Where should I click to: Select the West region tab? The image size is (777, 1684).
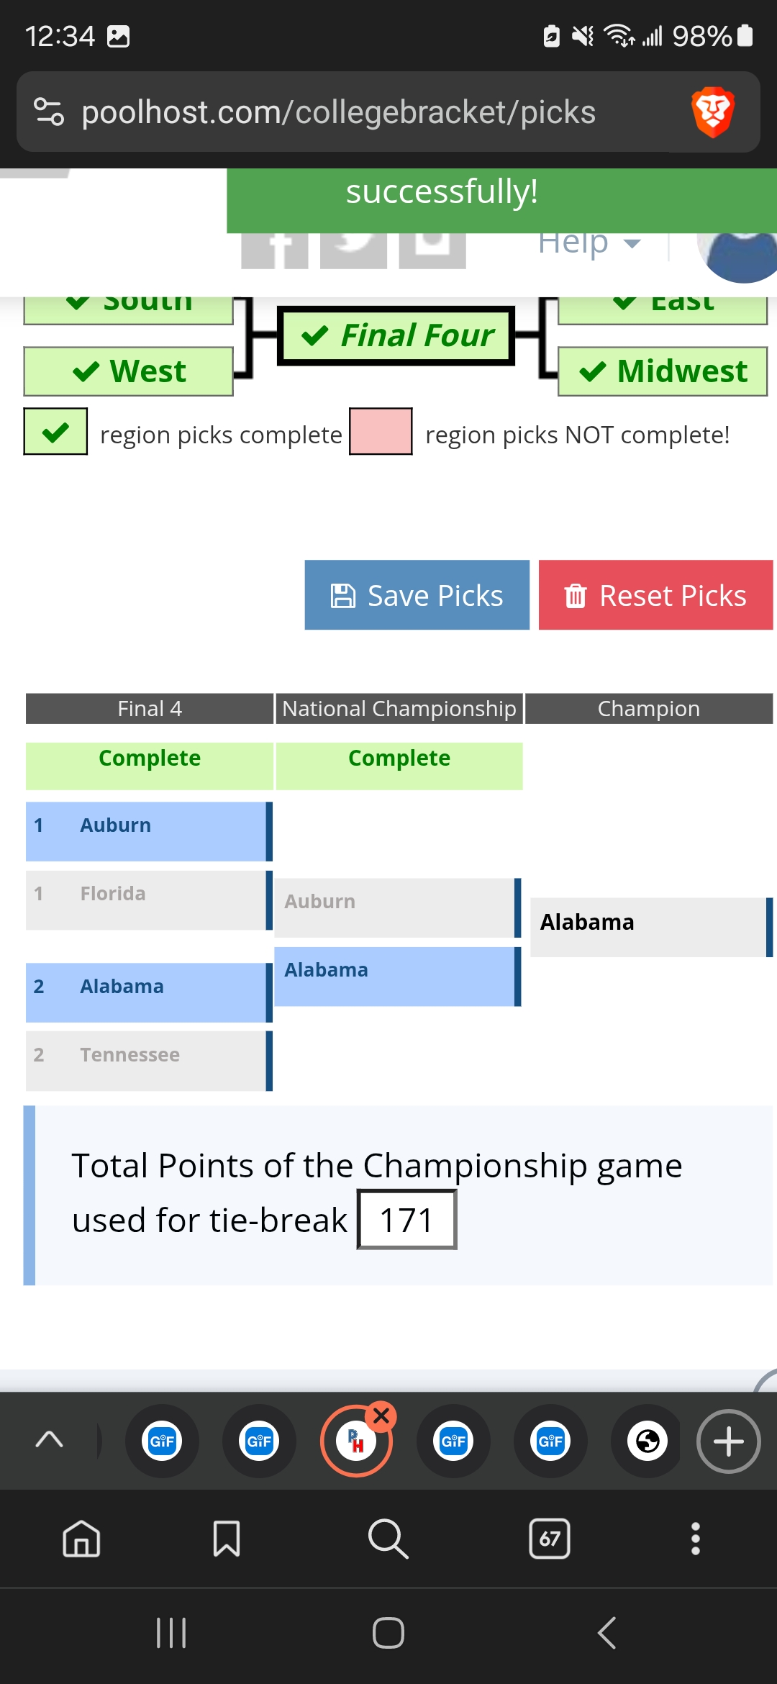(129, 371)
